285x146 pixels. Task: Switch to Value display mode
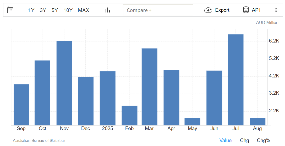click(x=225, y=140)
